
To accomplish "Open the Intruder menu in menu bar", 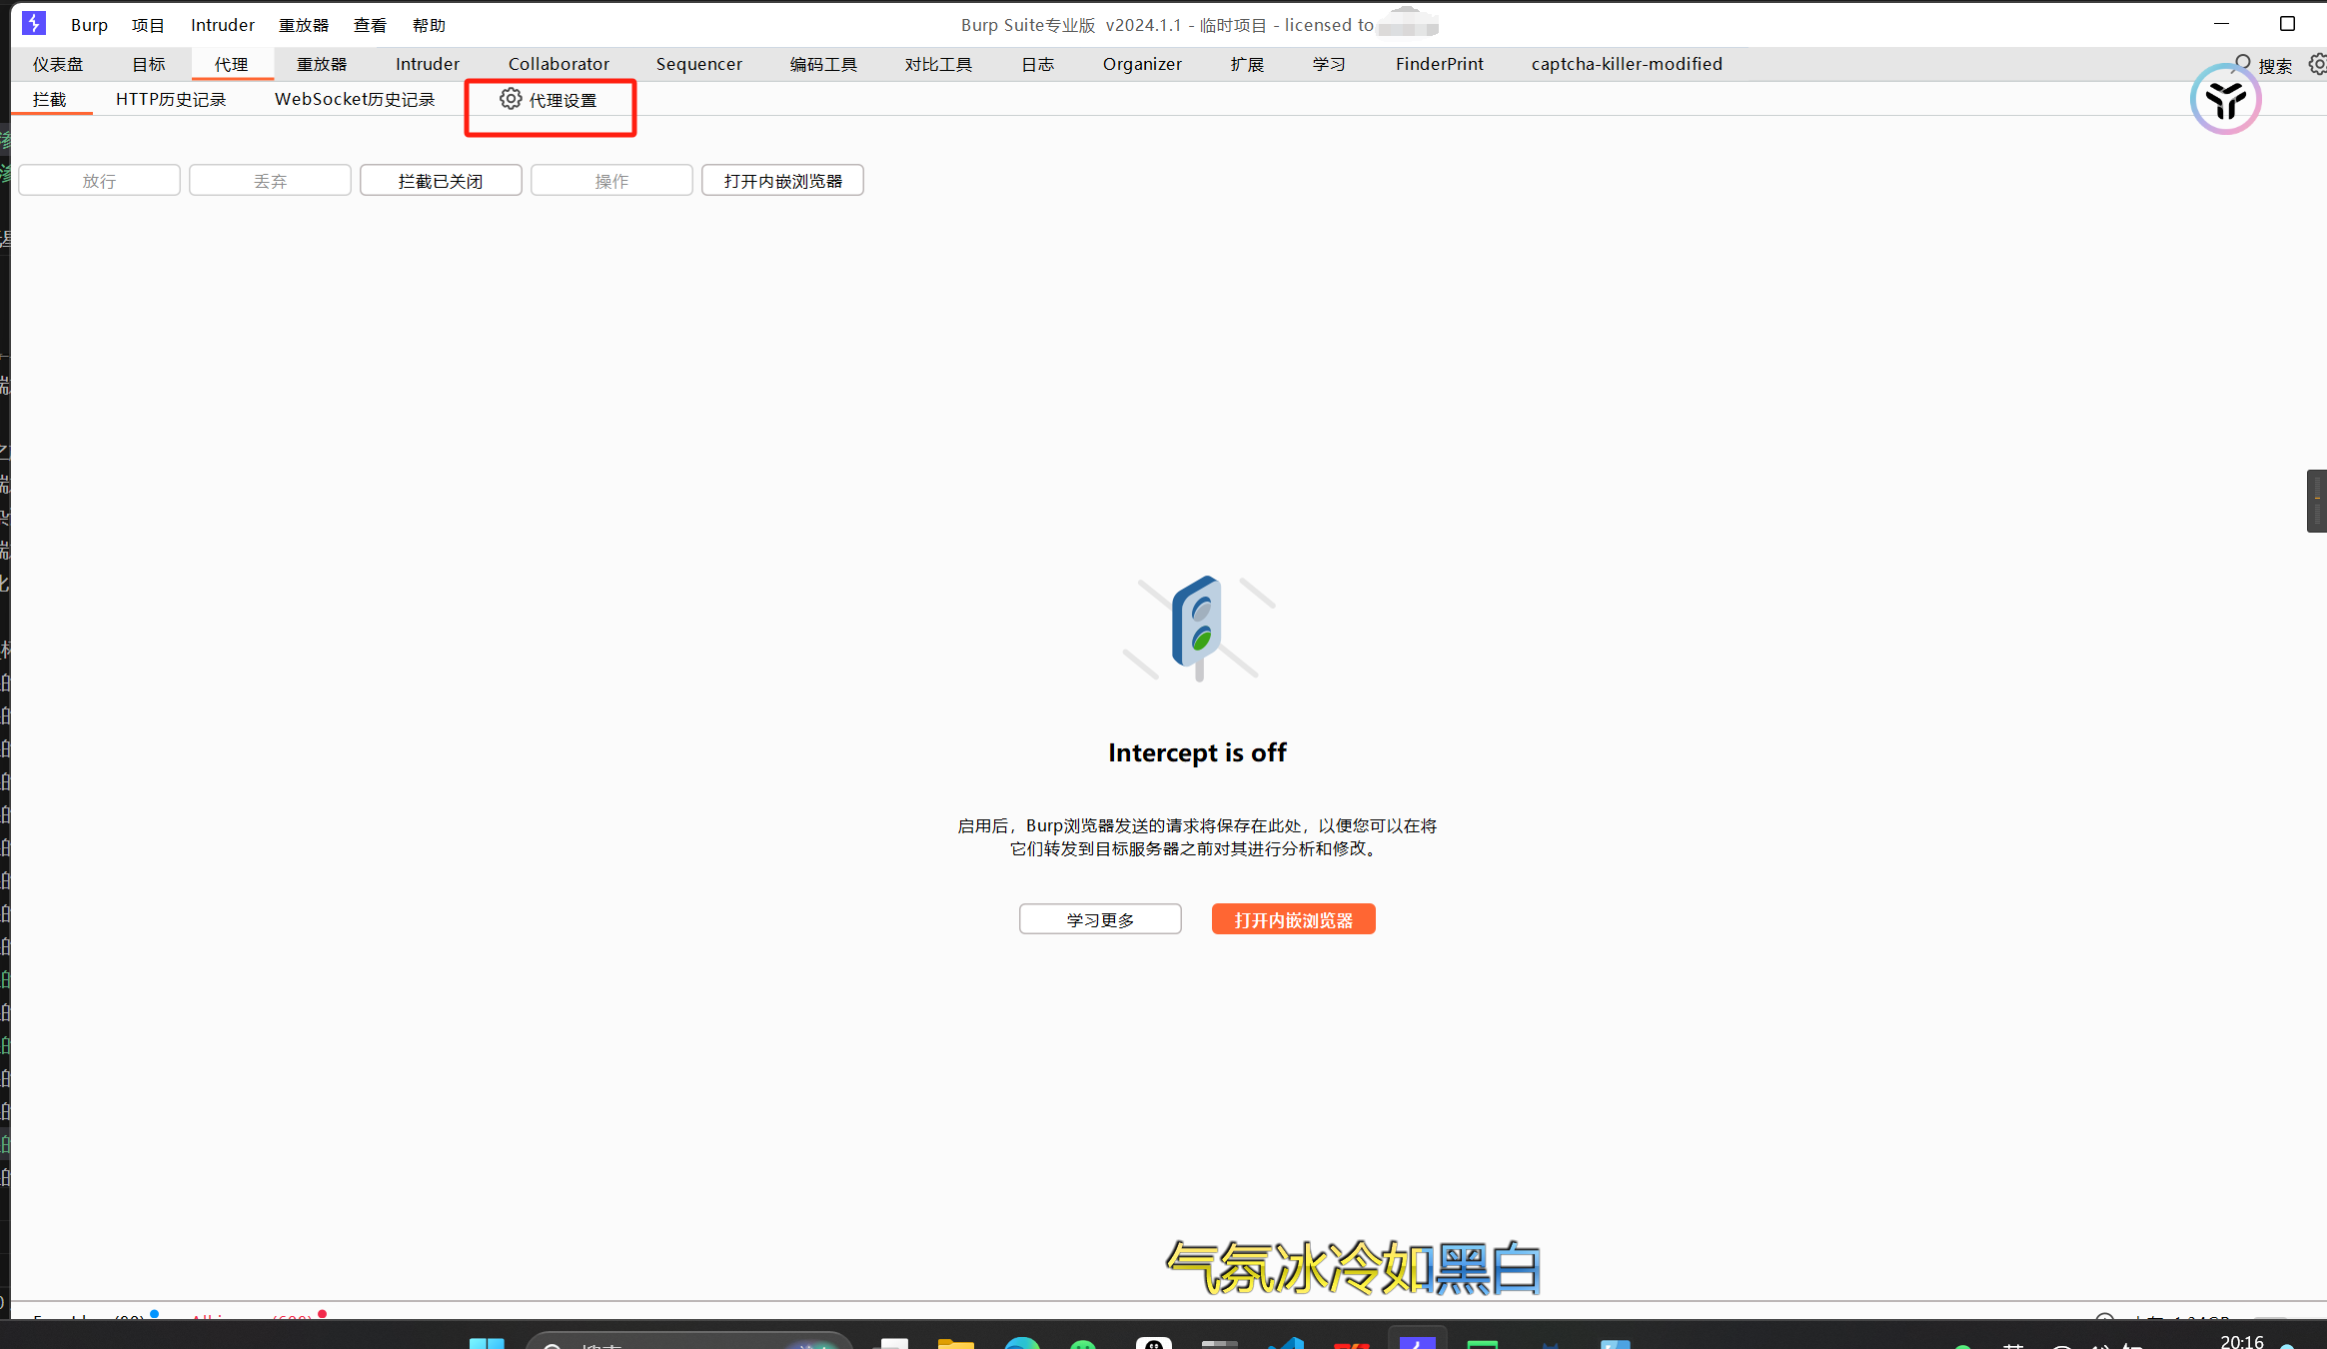I will [223, 25].
